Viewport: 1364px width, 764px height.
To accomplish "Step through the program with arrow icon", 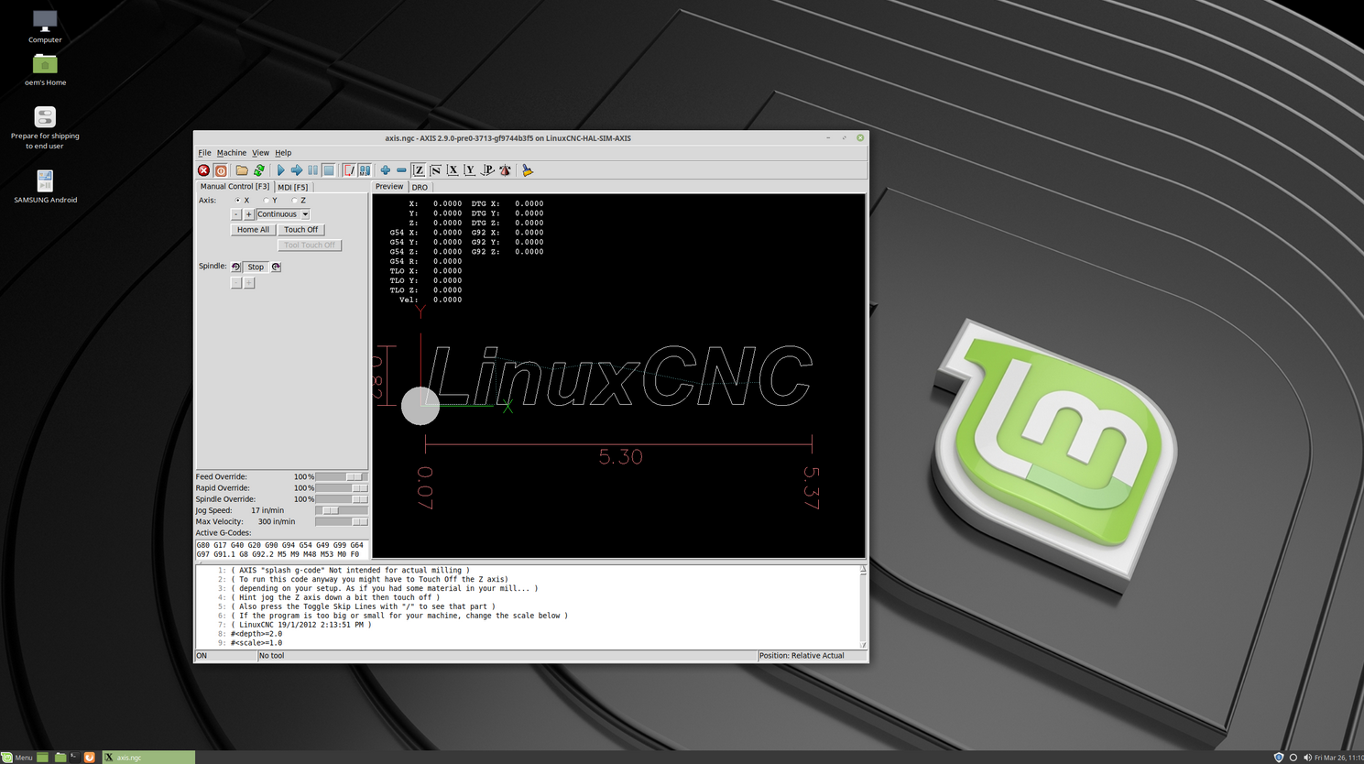I will [297, 170].
